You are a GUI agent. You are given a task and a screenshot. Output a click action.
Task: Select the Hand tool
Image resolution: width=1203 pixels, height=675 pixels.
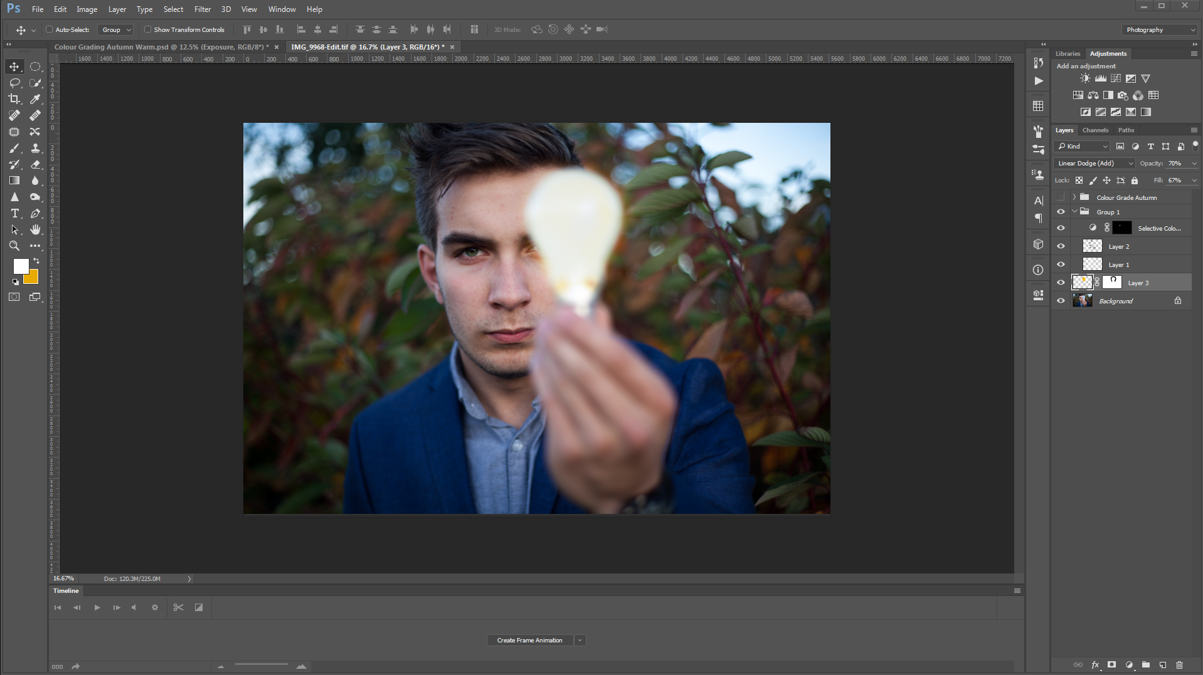click(x=35, y=229)
